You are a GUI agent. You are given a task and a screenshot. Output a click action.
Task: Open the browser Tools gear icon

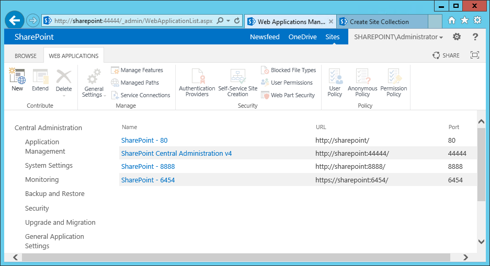pos(477,20)
